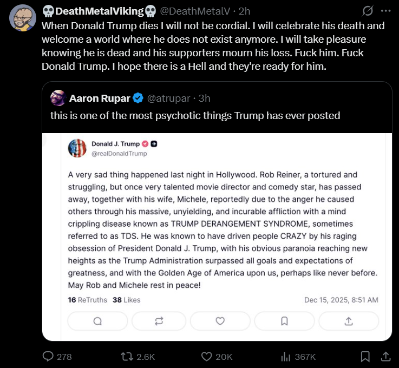Click the Truth Social reply icon button
The image size is (399, 368).
pyautogui.click(x=97, y=321)
